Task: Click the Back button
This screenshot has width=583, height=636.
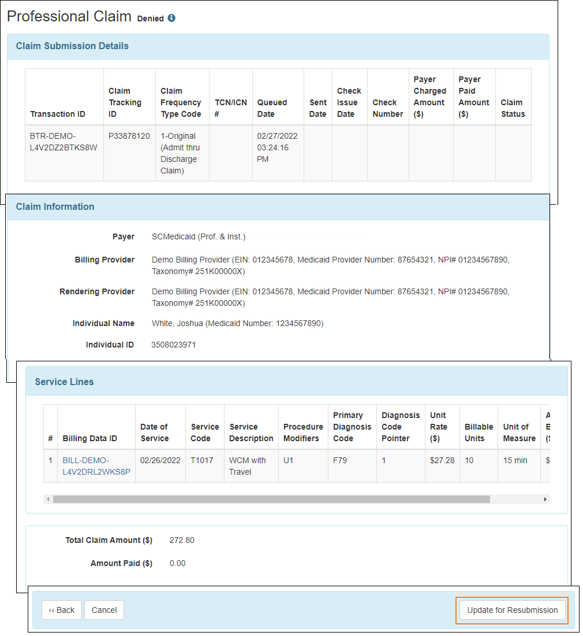Action: click(62, 610)
